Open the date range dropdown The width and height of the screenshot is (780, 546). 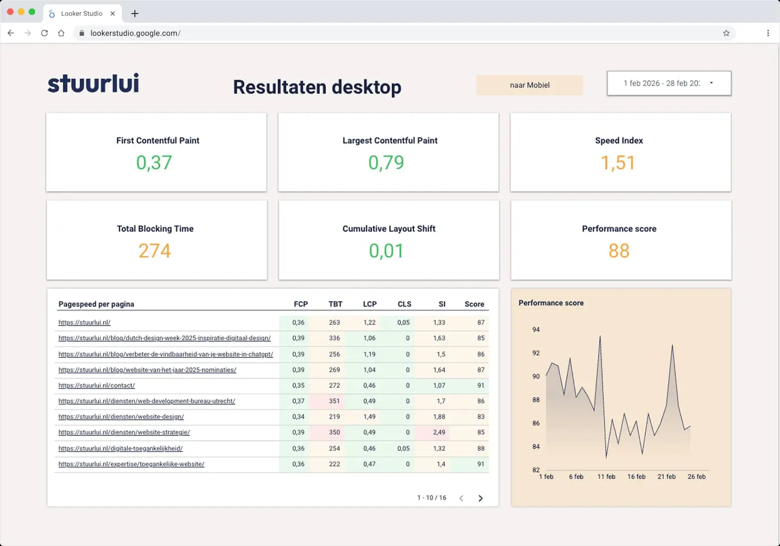coord(668,83)
